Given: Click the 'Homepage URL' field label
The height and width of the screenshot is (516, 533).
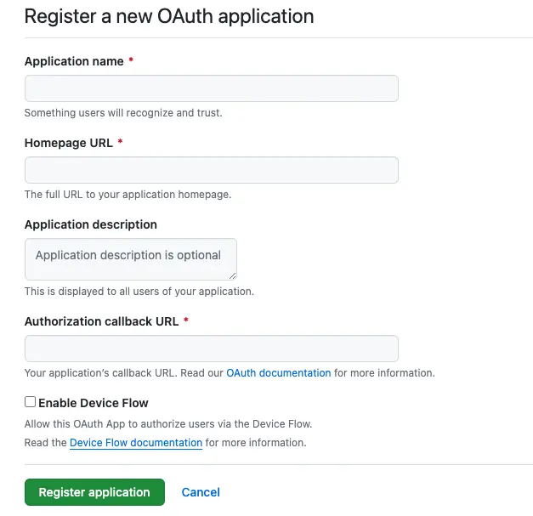Looking at the screenshot, I should (x=69, y=143).
